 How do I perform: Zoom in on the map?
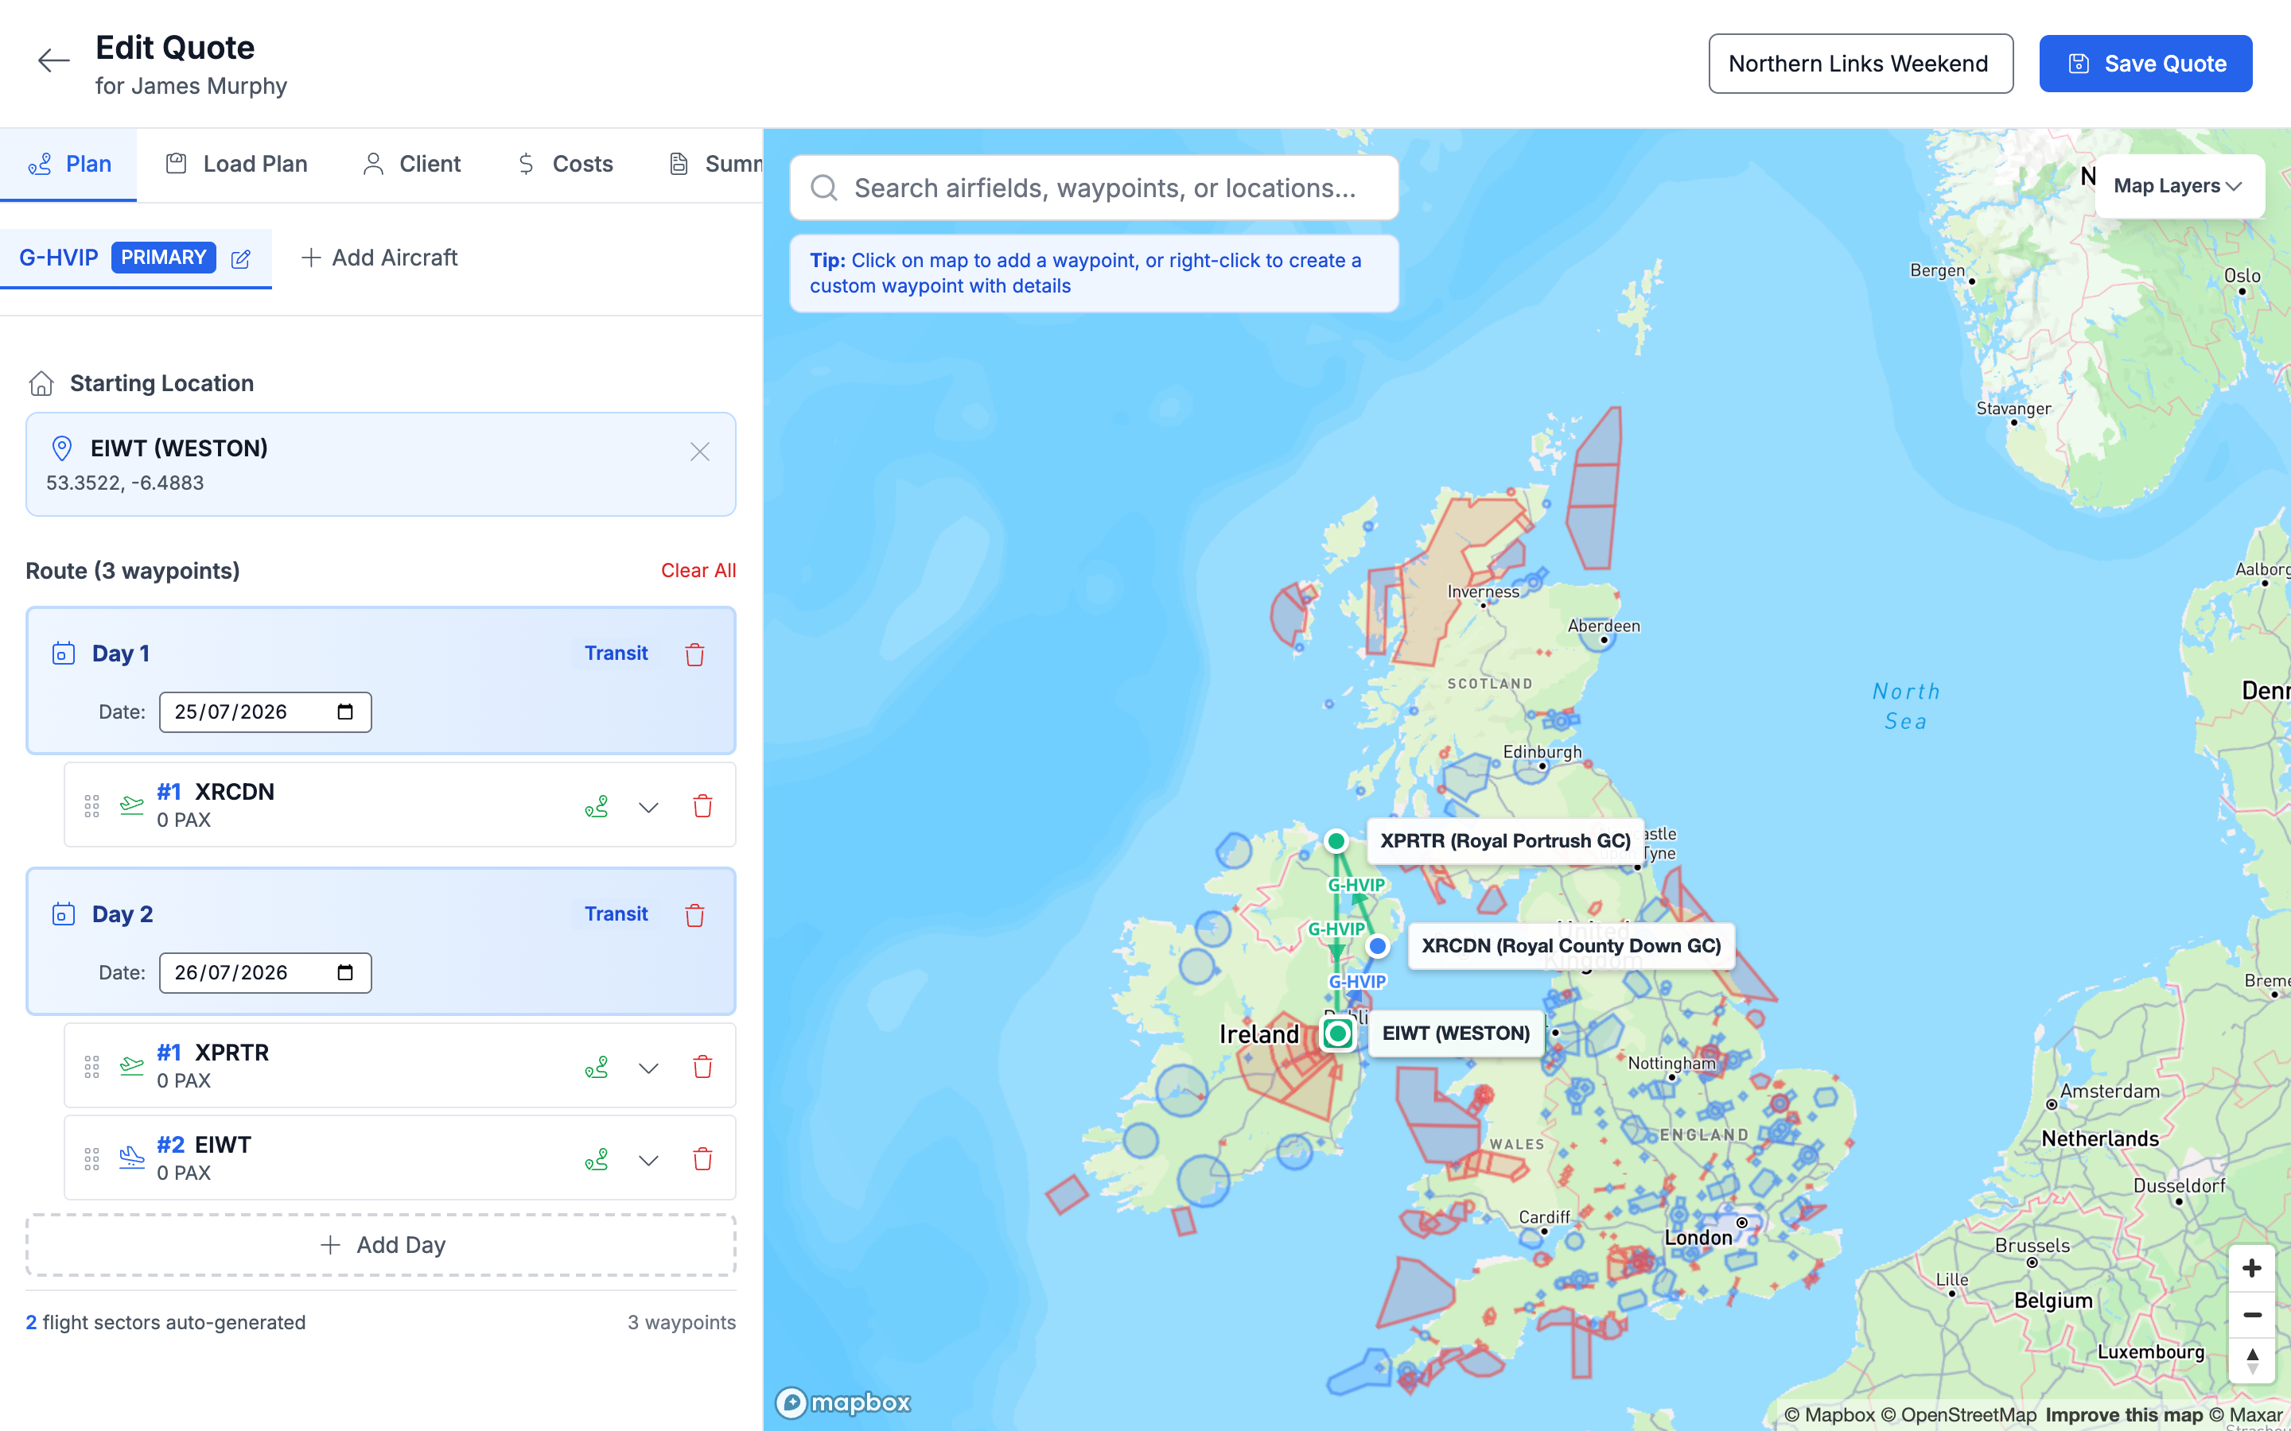[2252, 1268]
